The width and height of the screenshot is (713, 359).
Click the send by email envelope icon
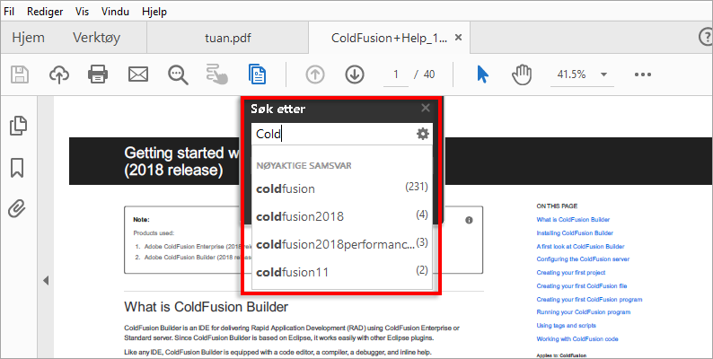[x=137, y=74]
